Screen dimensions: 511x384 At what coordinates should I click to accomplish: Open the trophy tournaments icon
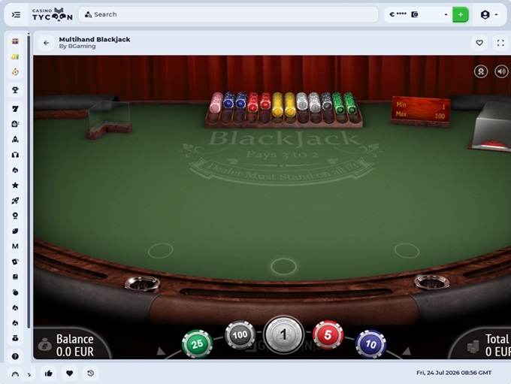[15, 90]
